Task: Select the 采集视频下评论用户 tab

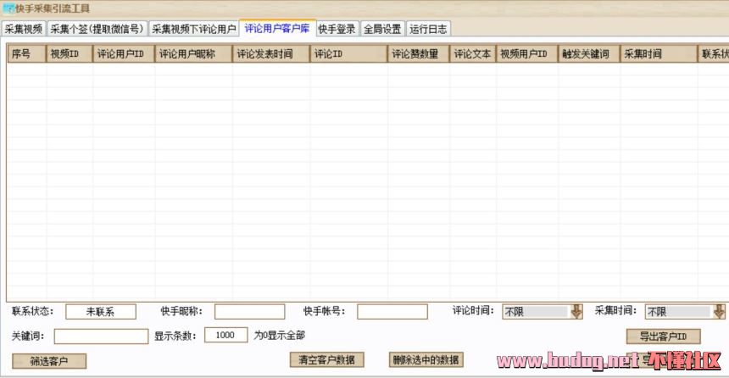Action: point(194,29)
